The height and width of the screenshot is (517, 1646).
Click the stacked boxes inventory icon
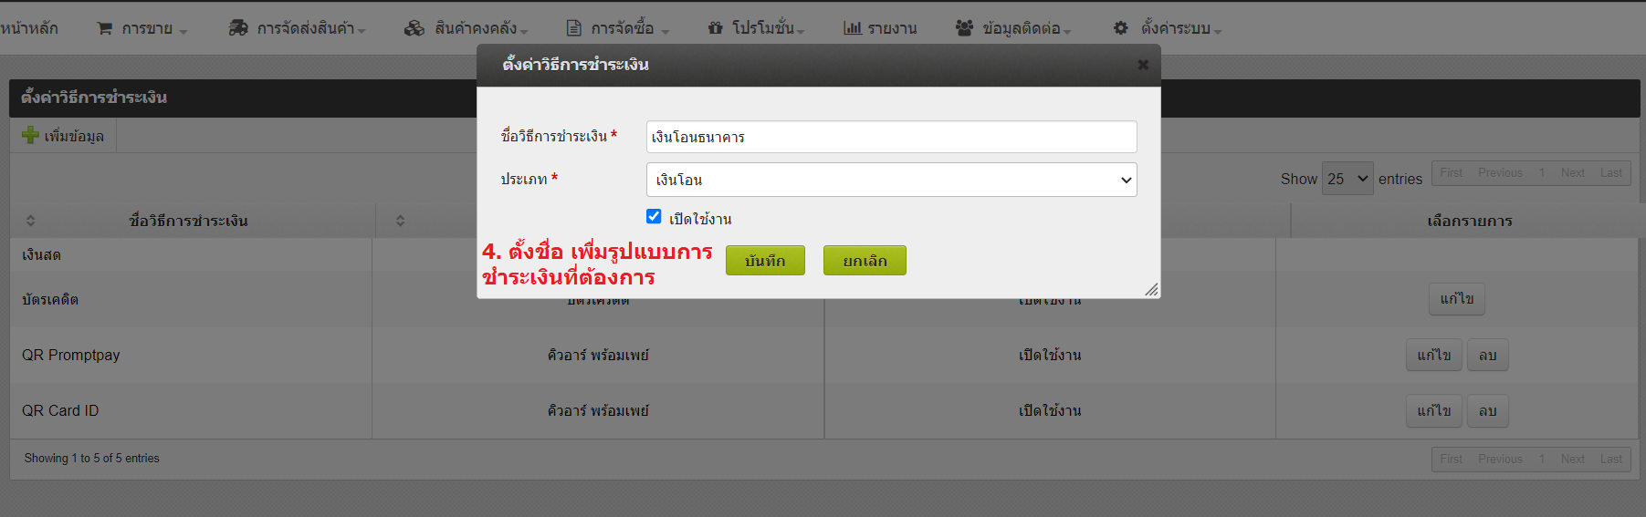tap(414, 28)
